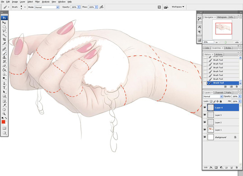Select the Blur tool
Image resolution: width=243 pixels, height=176 pixels.
4,74
